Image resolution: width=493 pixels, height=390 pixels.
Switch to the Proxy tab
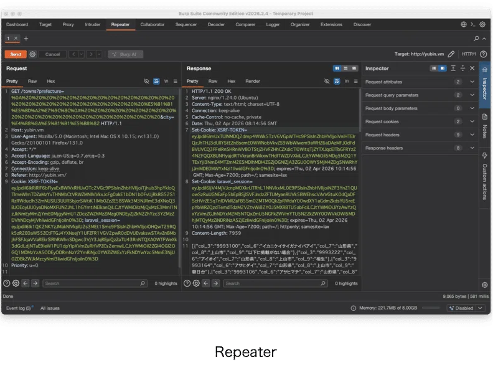pos(68,24)
